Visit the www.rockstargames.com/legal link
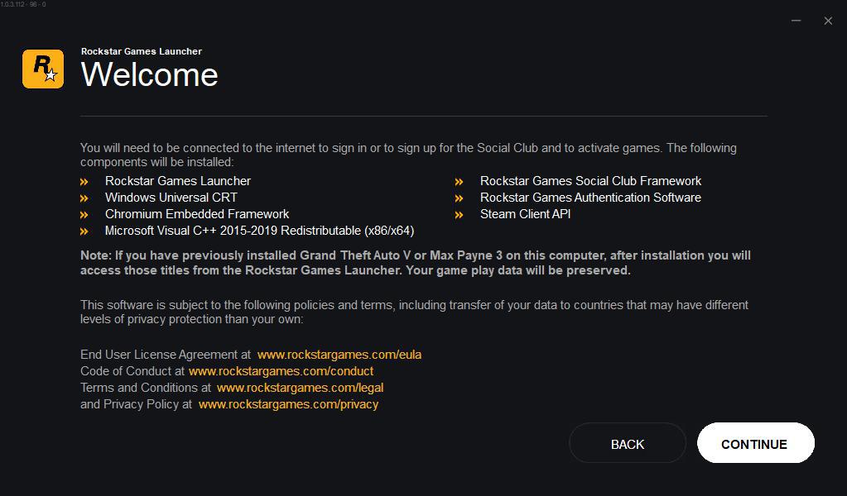 [x=300, y=388]
